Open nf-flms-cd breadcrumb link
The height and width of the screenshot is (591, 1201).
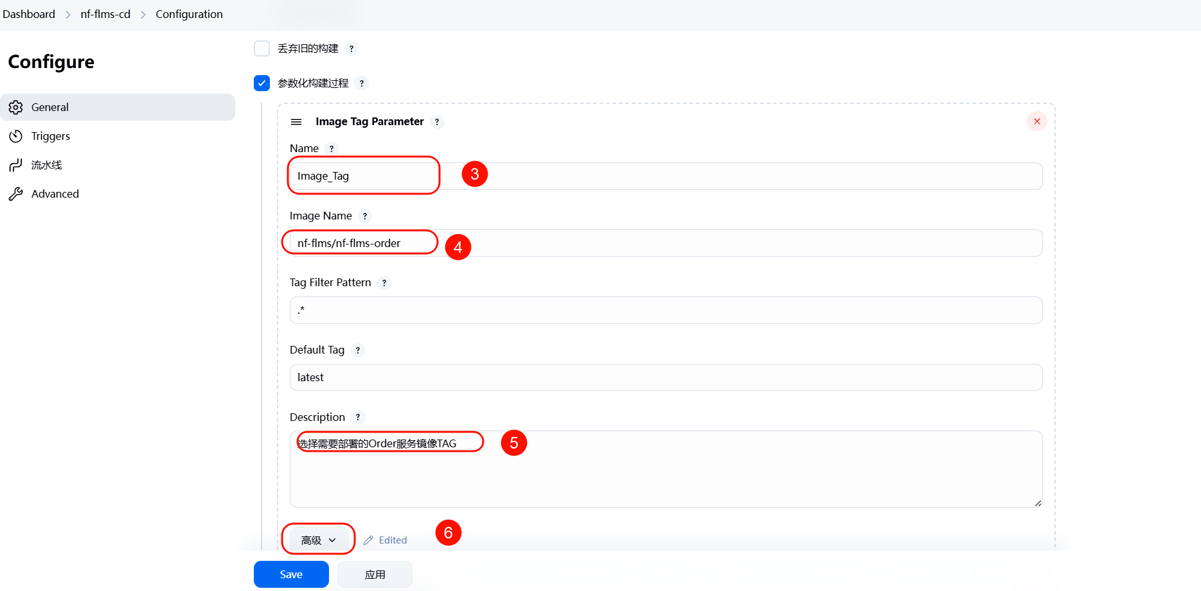click(x=105, y=14)
